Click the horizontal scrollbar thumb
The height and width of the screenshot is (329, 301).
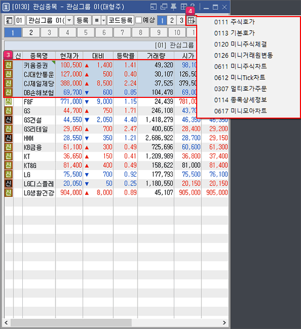(71, 322)
